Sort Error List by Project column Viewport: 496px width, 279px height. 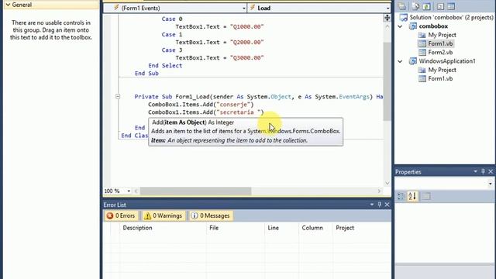pyautogui.click(x=345, y=228)
